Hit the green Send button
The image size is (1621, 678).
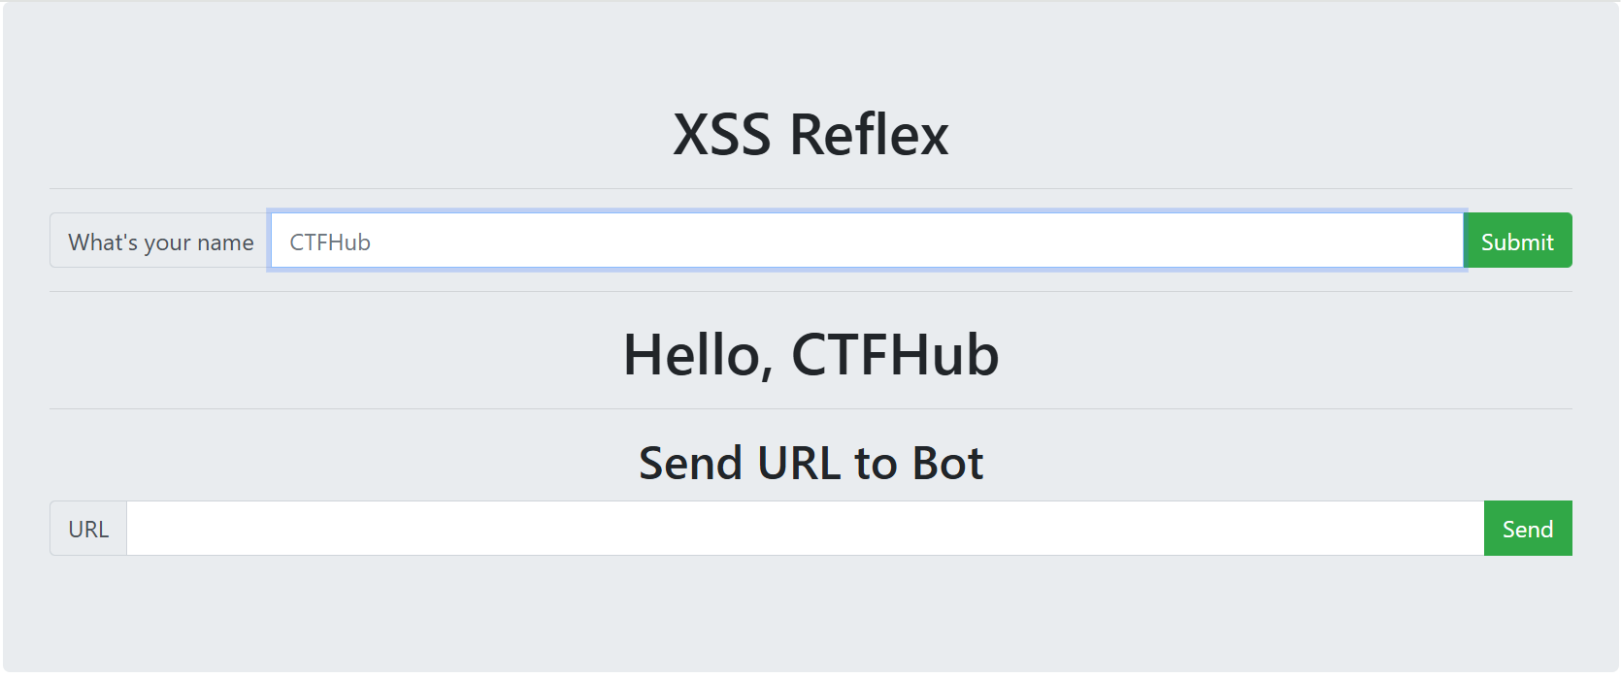tap(1527, 529)
